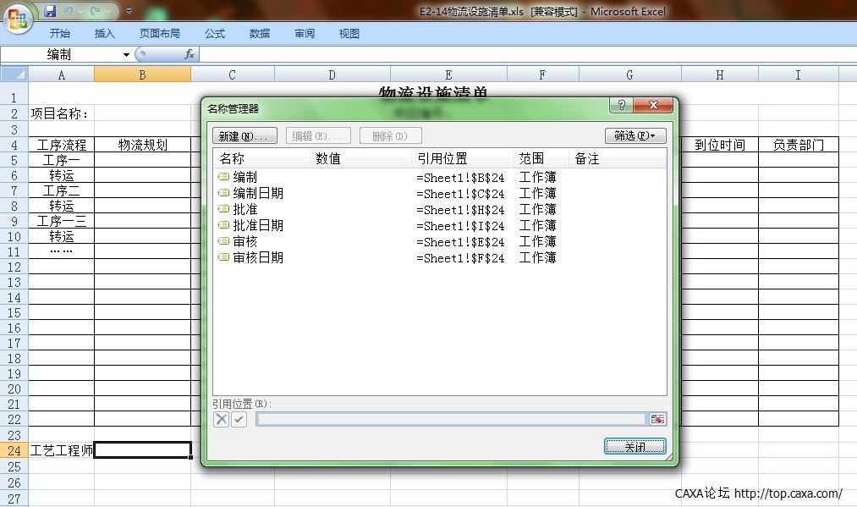The height and width of the screenshot is (507, 857).
Task: Sort by 备注 column header
Action: tap(617, 158)
